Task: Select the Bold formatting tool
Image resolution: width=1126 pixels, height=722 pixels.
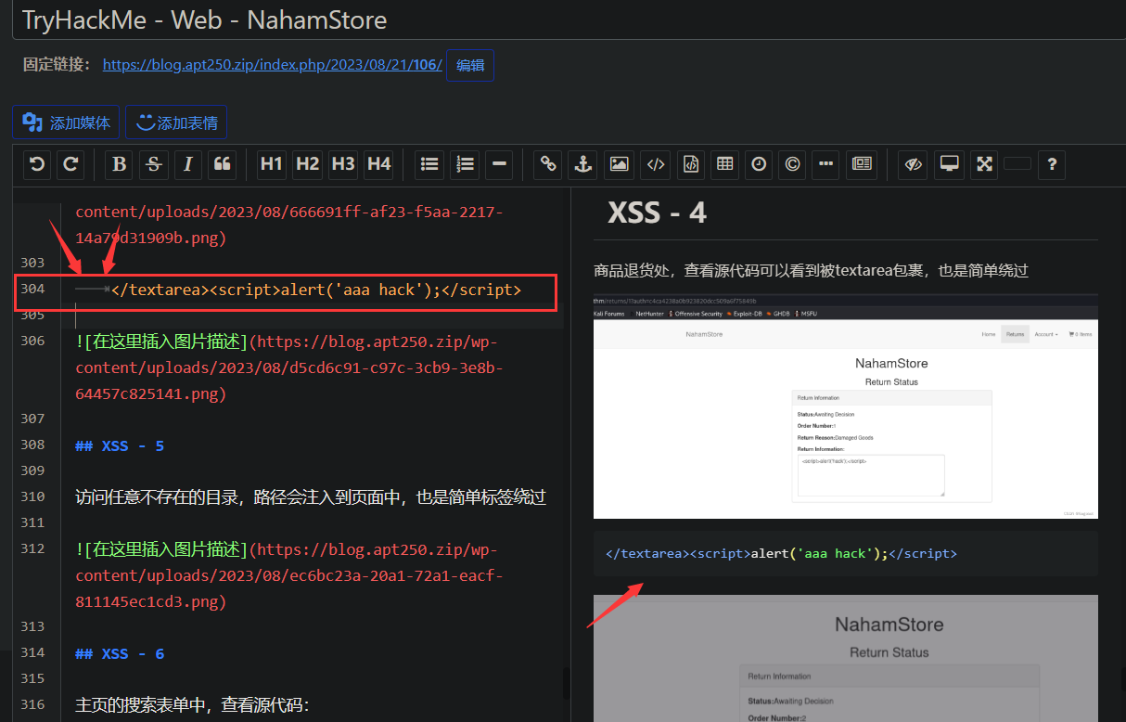Action: [x=119, y=164]
